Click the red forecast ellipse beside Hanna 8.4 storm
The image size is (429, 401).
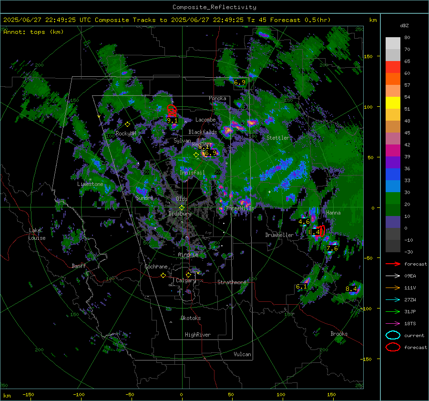click(x=322, y=231)
